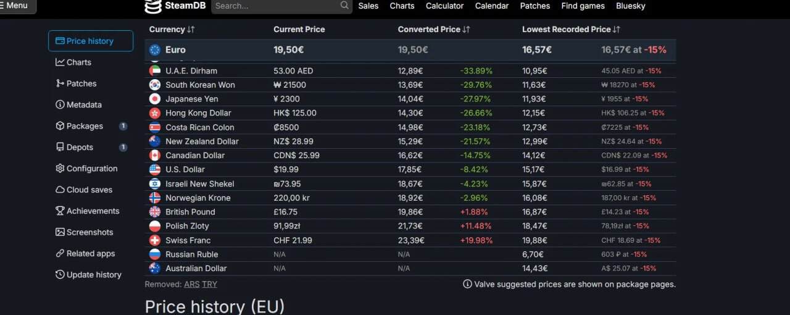Click the Current Price column header
Viewport: 790px width, 315px height.
coord(299,29)
